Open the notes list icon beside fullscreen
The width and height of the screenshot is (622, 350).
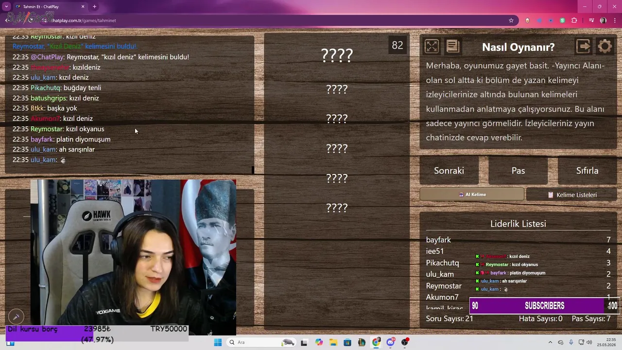tap(453, 46)
